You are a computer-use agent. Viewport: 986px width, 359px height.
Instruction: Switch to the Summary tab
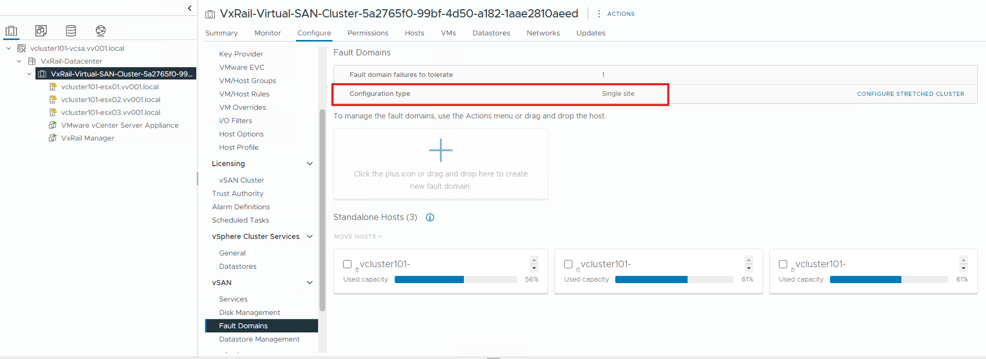coord(221,33)
